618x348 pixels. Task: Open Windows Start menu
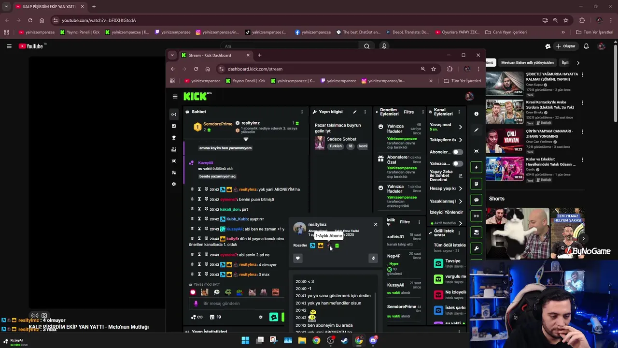pyautogui.click(x=245, y=340)
